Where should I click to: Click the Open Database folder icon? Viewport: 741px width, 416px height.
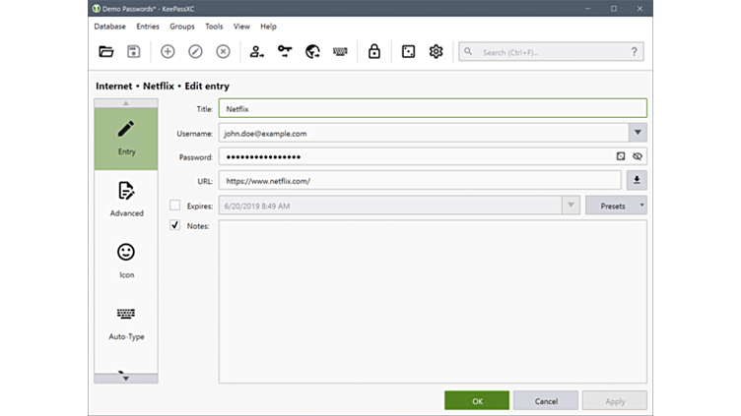[x=106, y=52]
